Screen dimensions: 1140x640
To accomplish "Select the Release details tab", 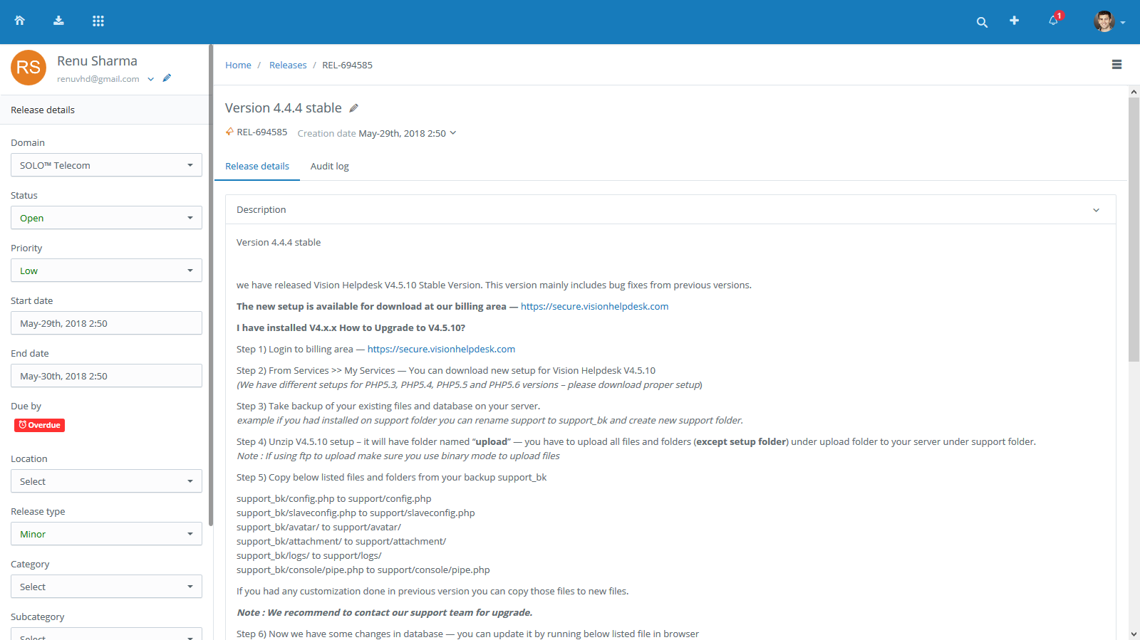I will [257, 167].
